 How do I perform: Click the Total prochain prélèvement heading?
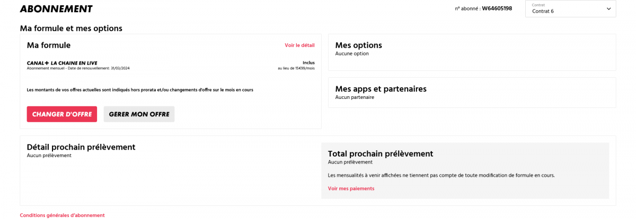point(381,154)
